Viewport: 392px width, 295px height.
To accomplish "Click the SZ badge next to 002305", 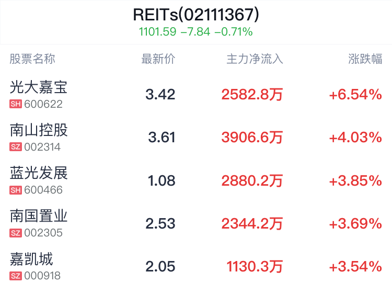I will tap(16, 233).
